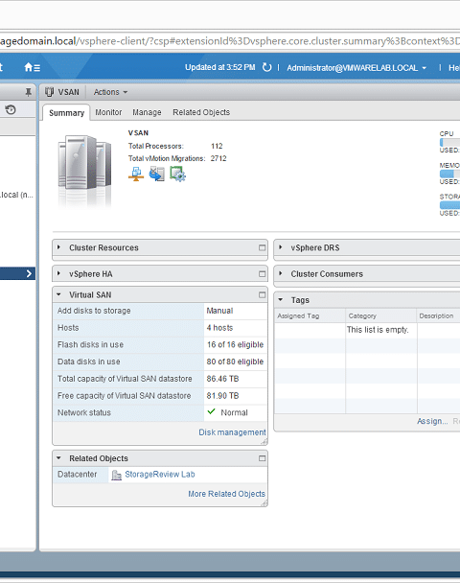Screen dimensions: 460x583
Task: Expand the selected navigator item chevron
Action: click(x=29, y=274)
